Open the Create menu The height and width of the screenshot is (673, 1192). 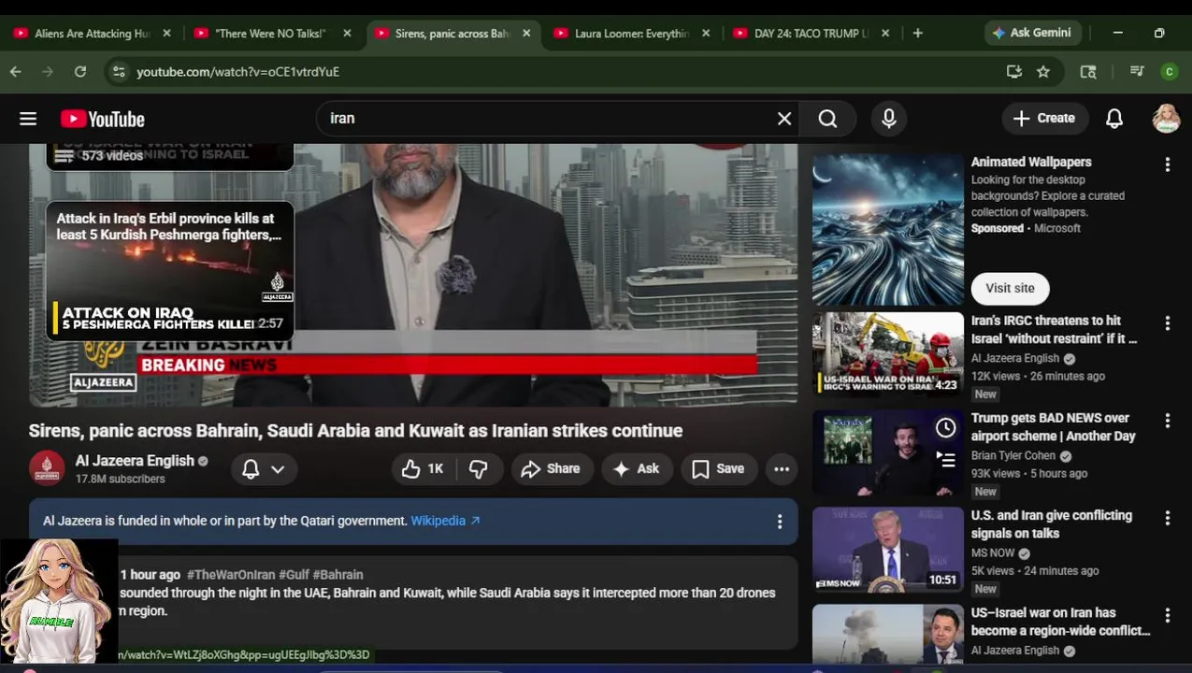pyautogui.click(x=1044, y=119)
